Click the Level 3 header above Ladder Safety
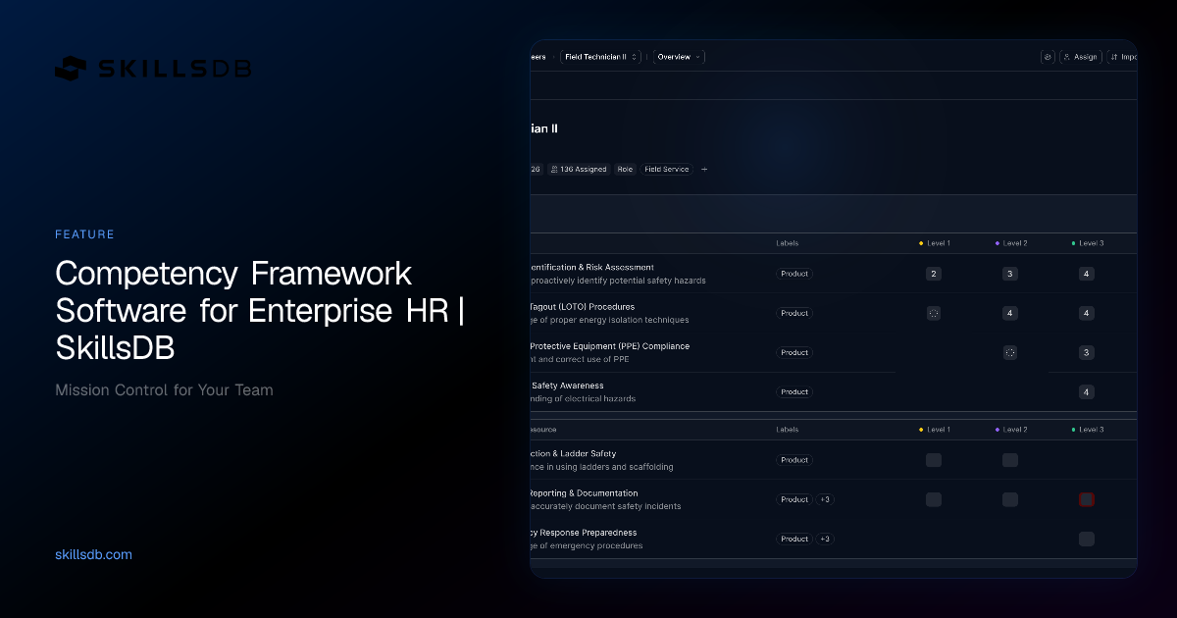 [x=1088, y=430]
